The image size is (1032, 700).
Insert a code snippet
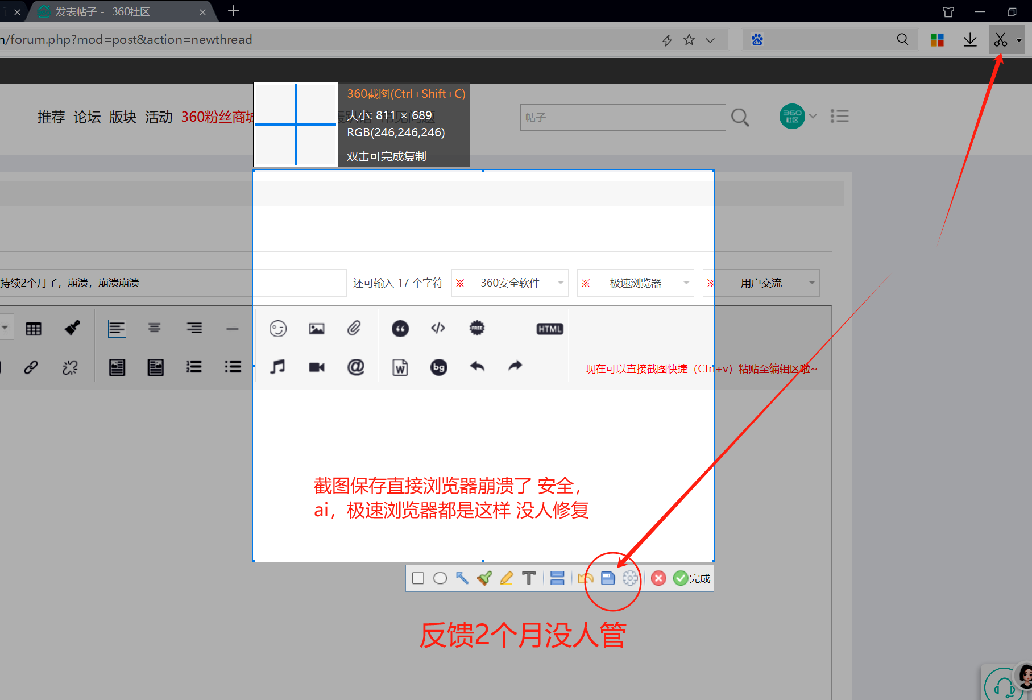coord(437,328)
